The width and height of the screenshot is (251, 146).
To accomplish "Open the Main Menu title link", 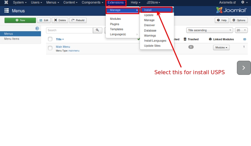I will (63, 47).
